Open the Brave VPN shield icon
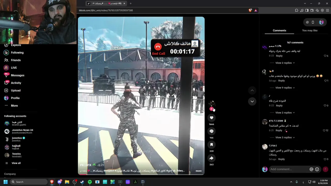Screen dimensions: 331x186 pyautogui.click(x=322, y=10)
